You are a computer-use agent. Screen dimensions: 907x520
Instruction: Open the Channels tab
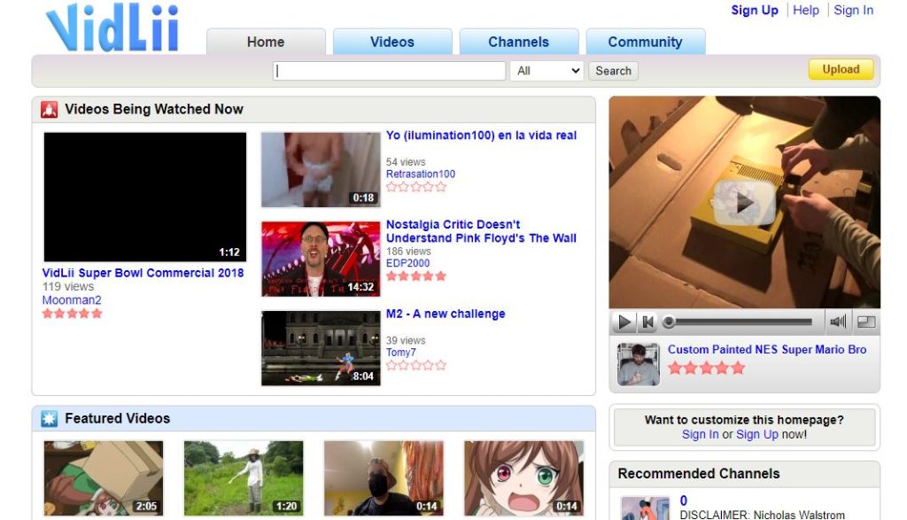coord(518,42)
